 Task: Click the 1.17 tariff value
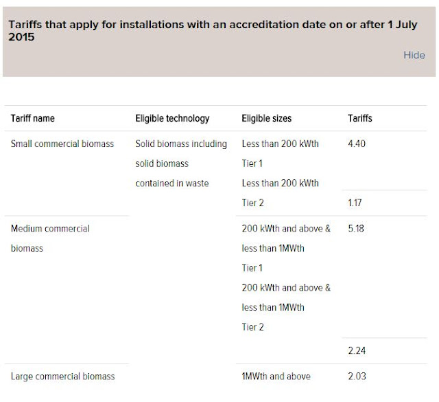(x=355, y=203)
